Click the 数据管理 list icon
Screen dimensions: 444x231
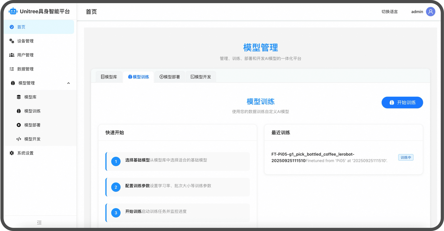12,69
